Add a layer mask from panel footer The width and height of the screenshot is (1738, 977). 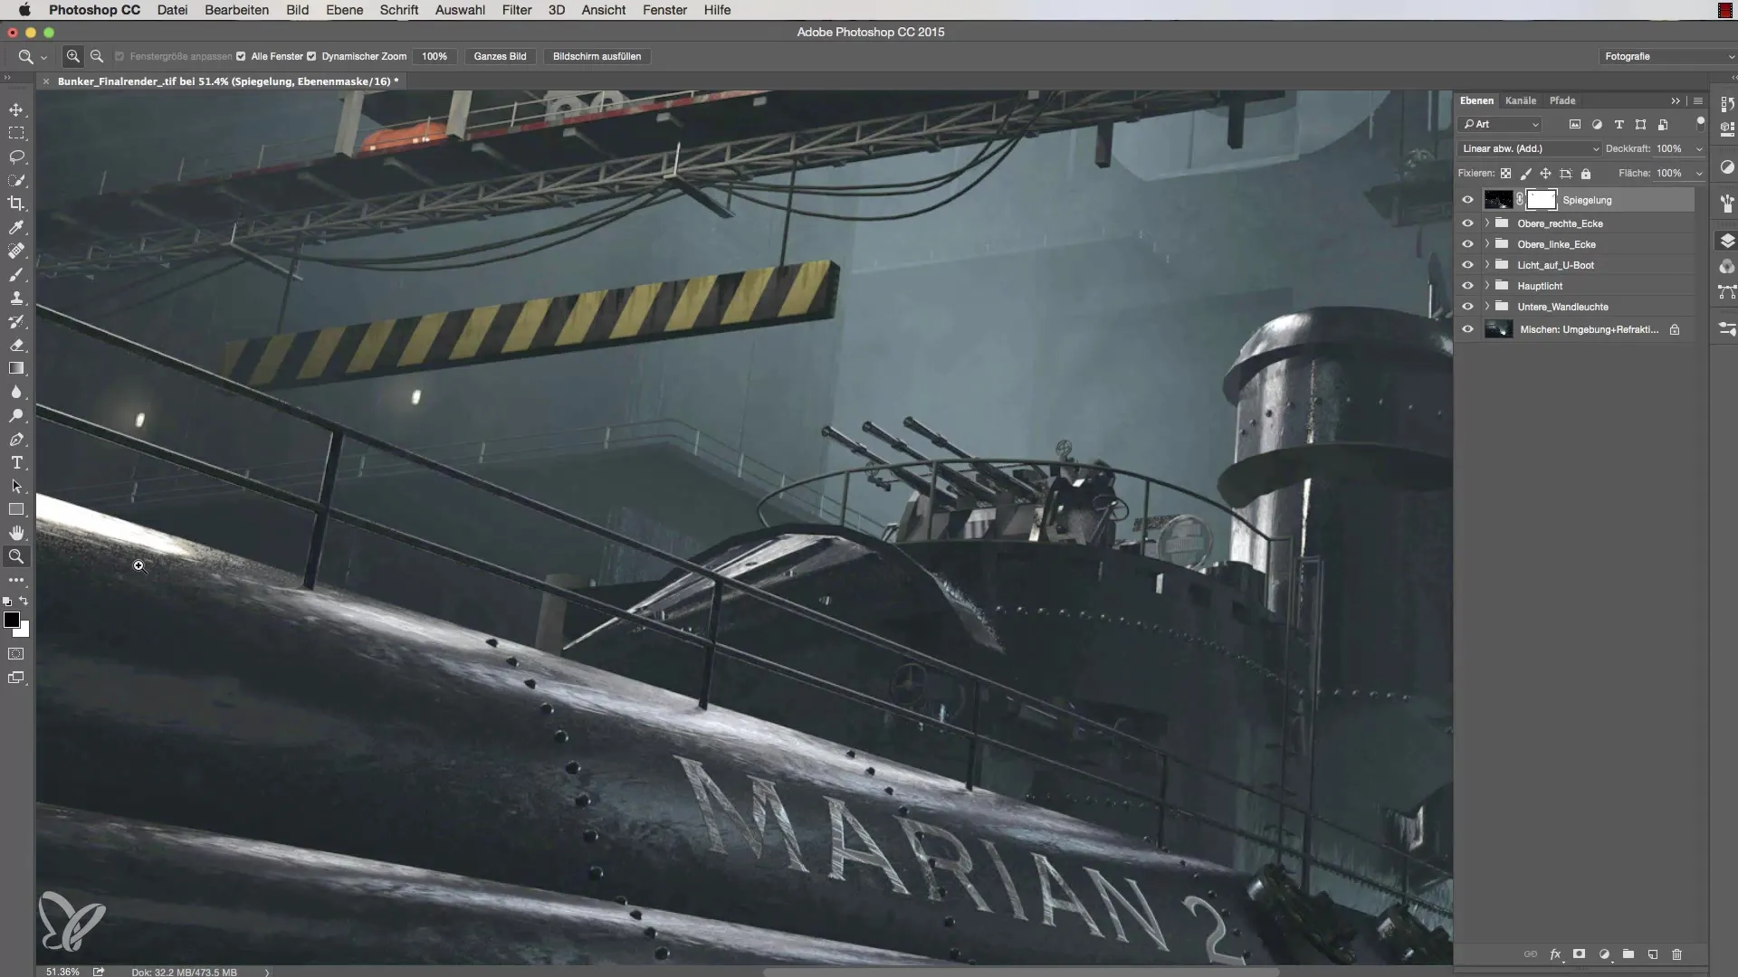tap(1579, 954)
